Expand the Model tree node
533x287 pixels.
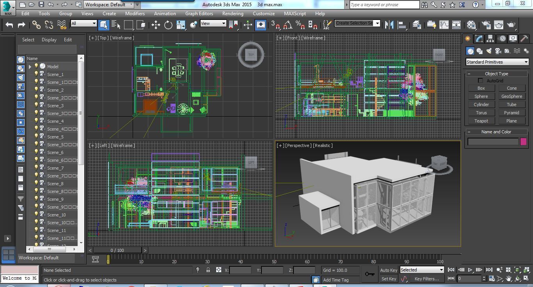(x=30, y=67)
